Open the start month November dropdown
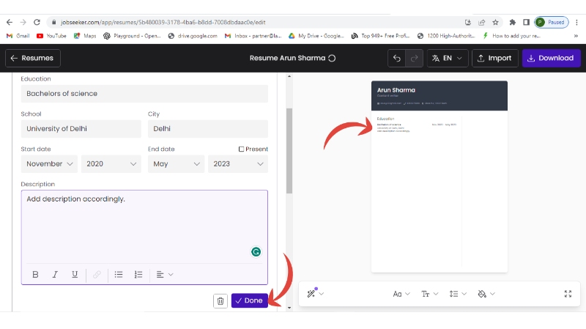586x329 pixels. 48,164
